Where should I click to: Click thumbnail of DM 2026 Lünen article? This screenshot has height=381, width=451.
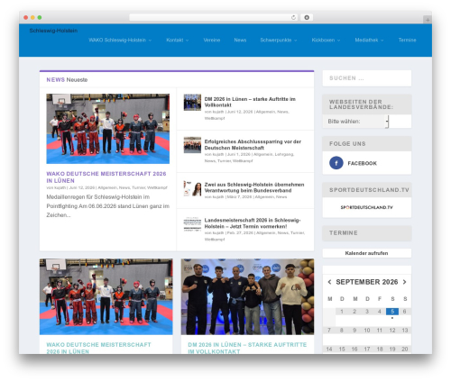tap(192, 103)
